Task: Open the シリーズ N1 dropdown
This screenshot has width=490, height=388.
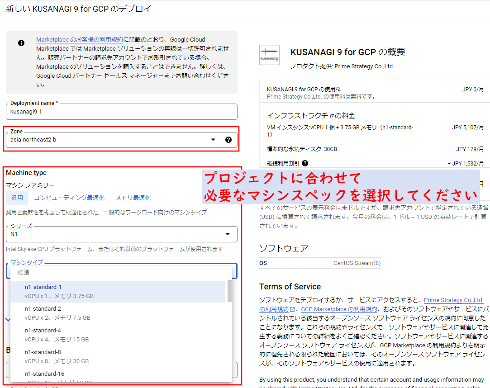Action: coord(121,234)
